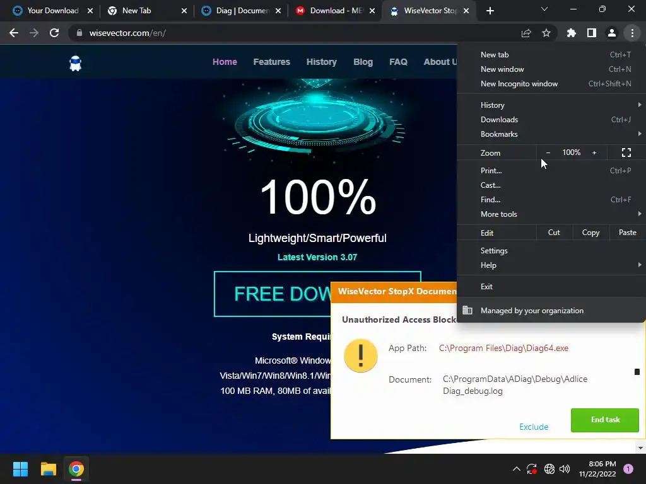Image resolution: width=646 pixels, height=484 pixels.
Task: Click Chrome icon in taskbar
Action: [76, 469]
